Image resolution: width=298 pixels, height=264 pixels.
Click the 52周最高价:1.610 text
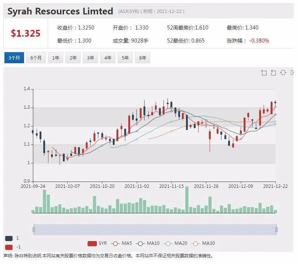187,28
